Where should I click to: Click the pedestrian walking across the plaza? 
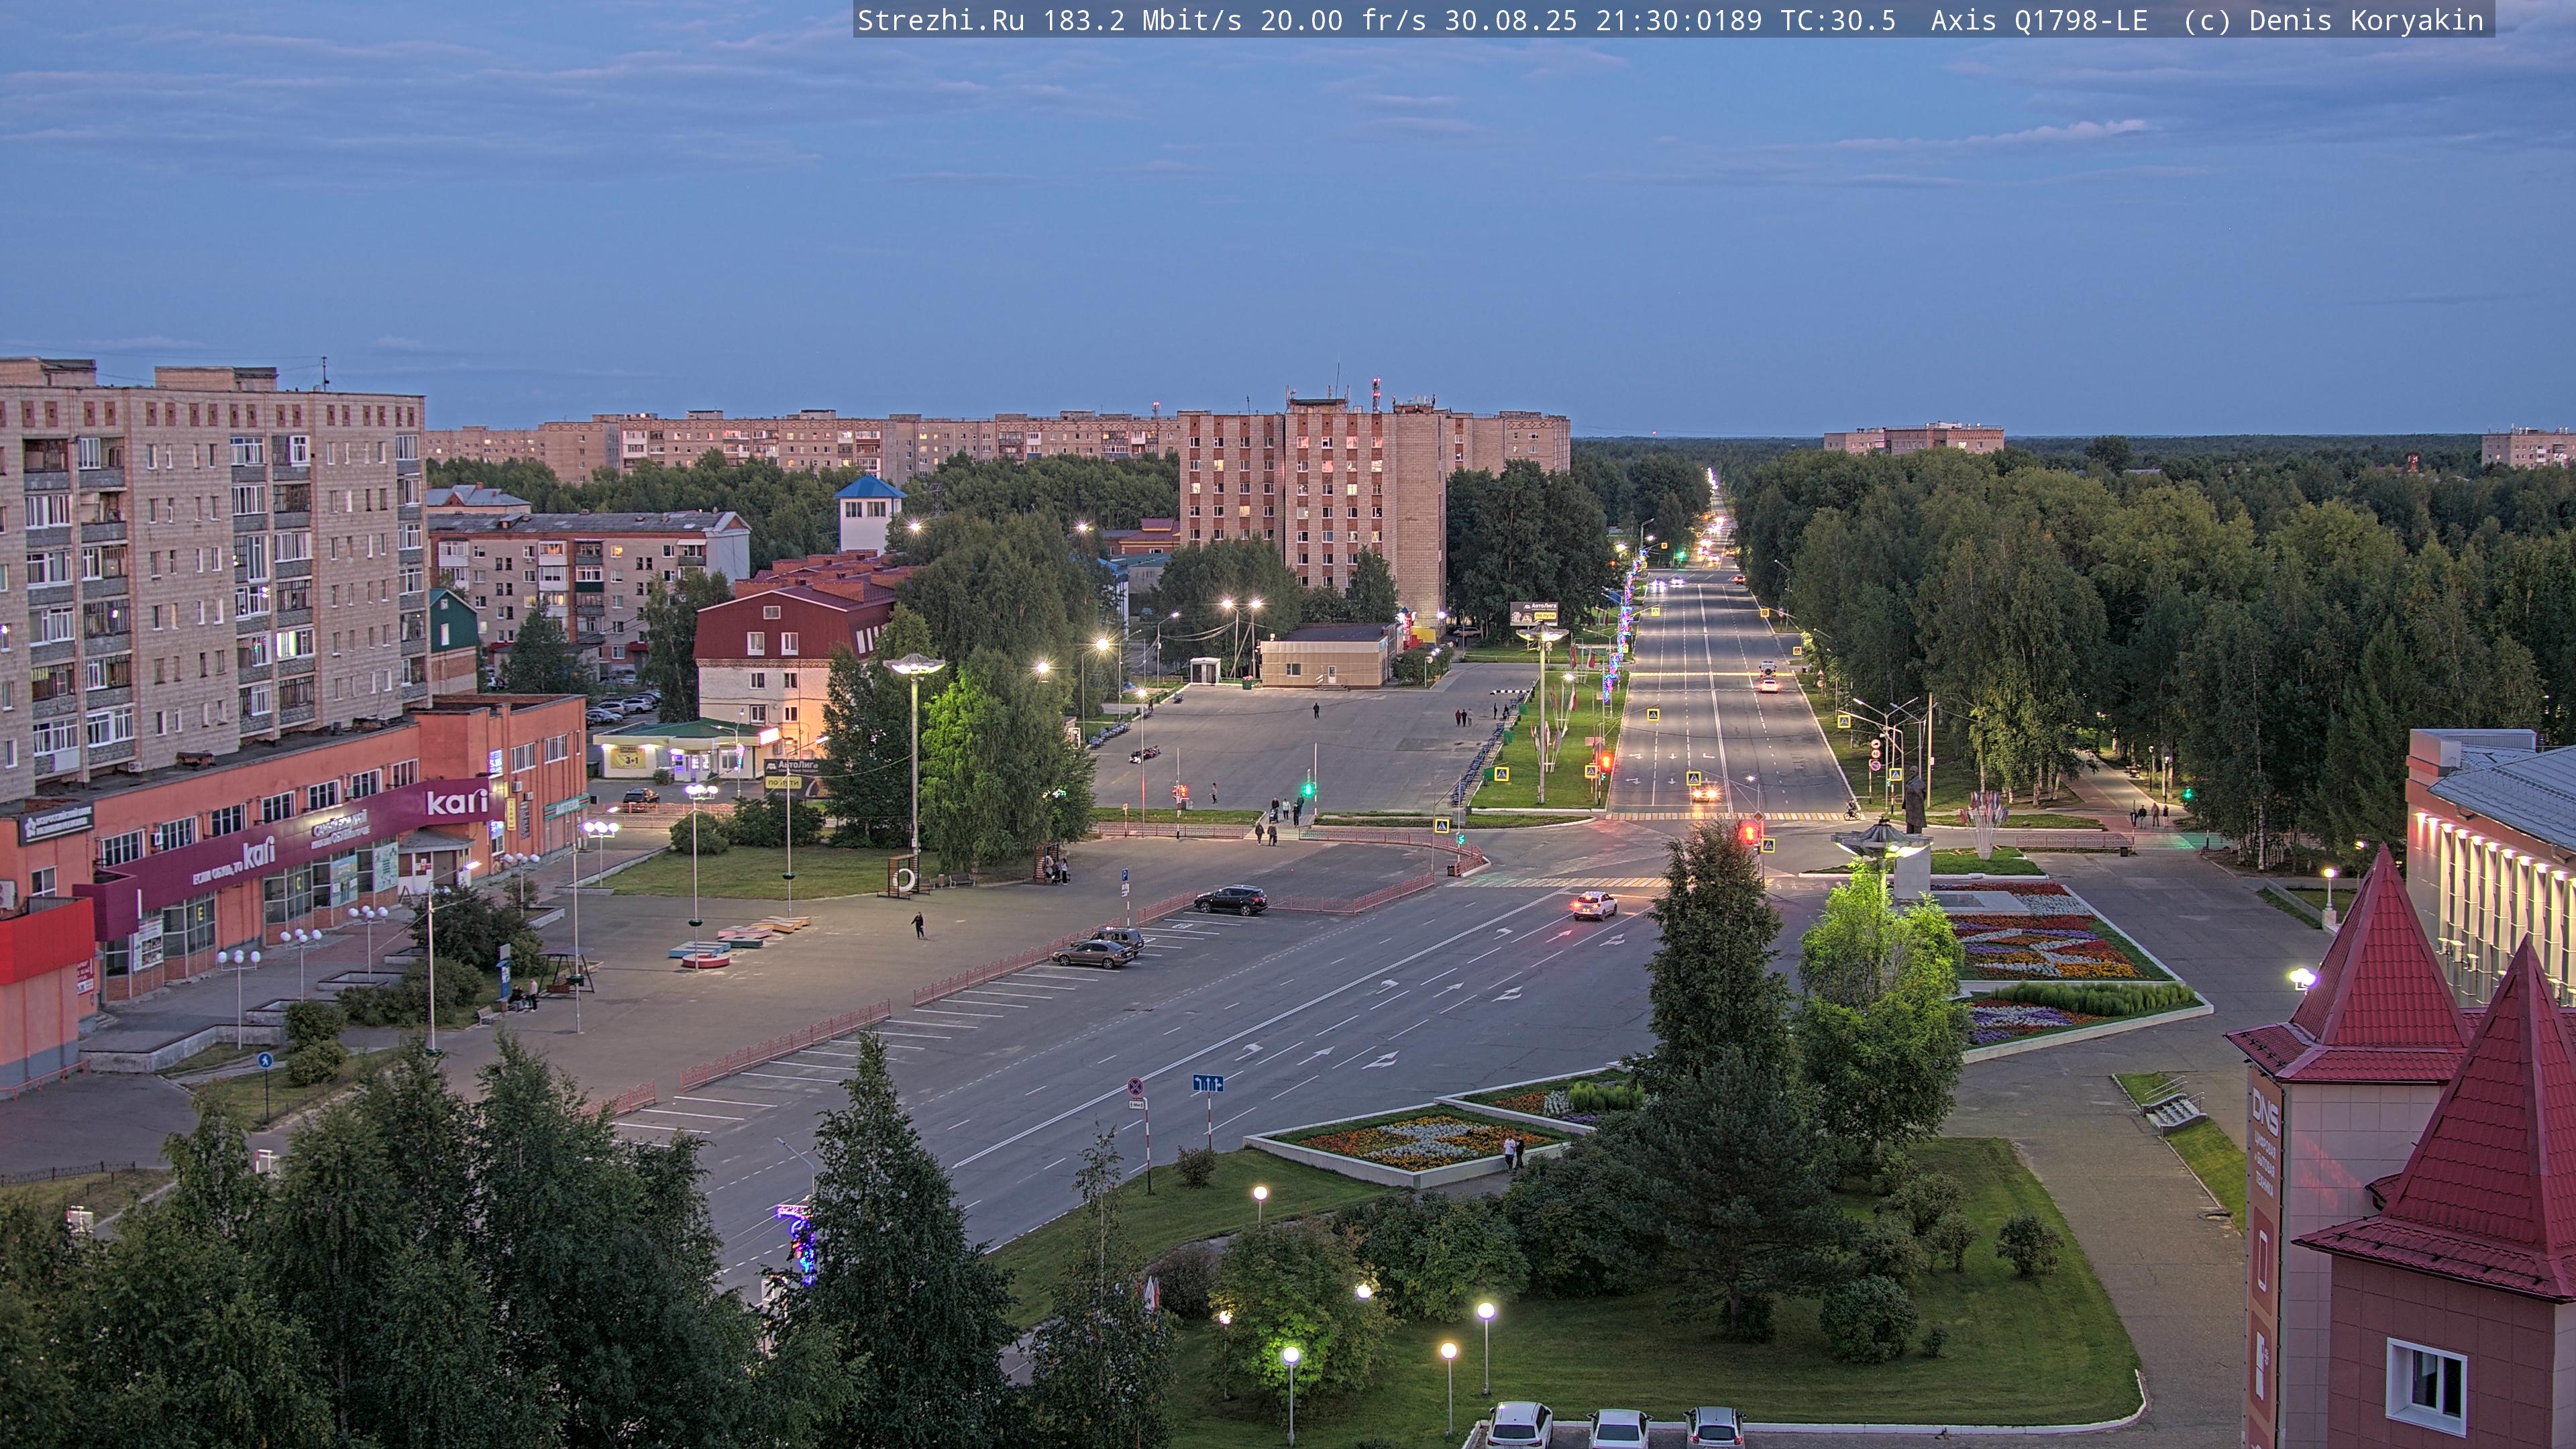point(918,924)
